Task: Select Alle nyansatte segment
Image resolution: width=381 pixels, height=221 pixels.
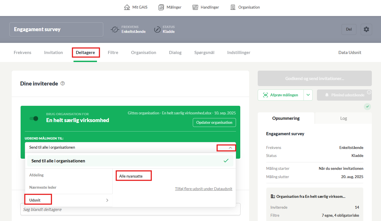Action: tap(131, 176)
